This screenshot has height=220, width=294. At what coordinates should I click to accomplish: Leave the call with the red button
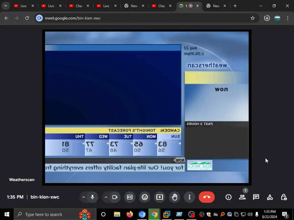pos(207,197)
